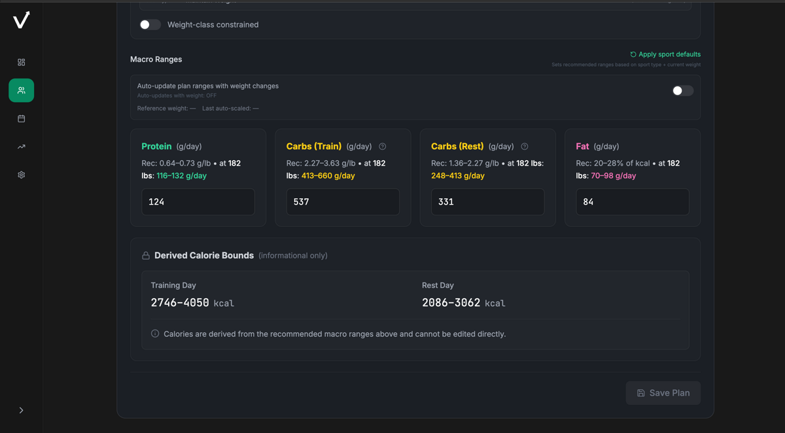Image resolution: width=785 pixels, height=433 pixels.
Task: Select the athletes/people sidebar icon
Action: coord(21,90)
